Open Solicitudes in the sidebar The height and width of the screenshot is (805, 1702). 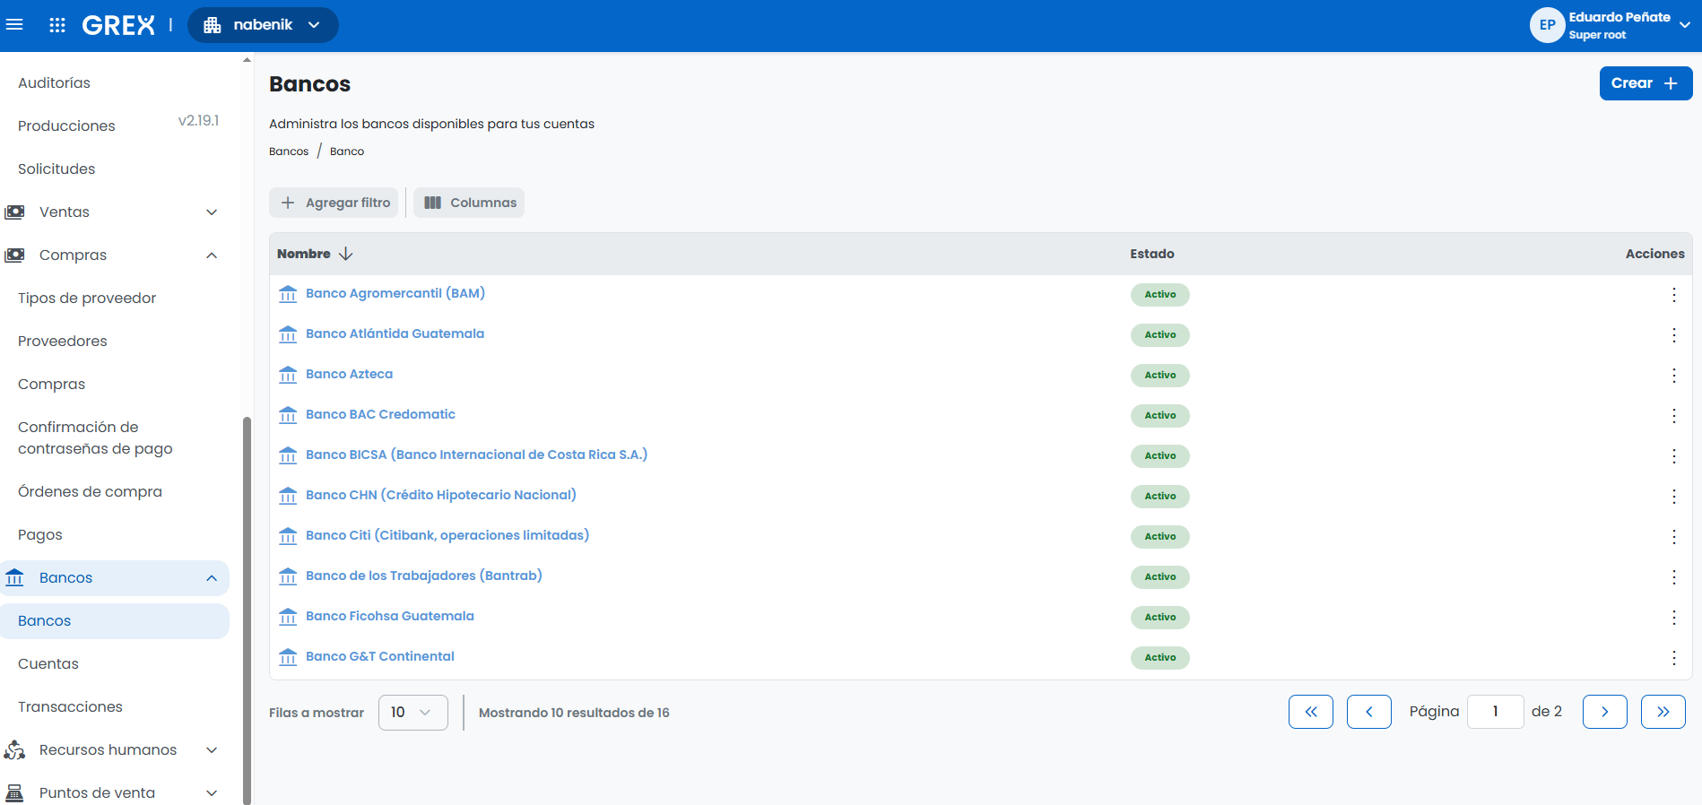56,169
